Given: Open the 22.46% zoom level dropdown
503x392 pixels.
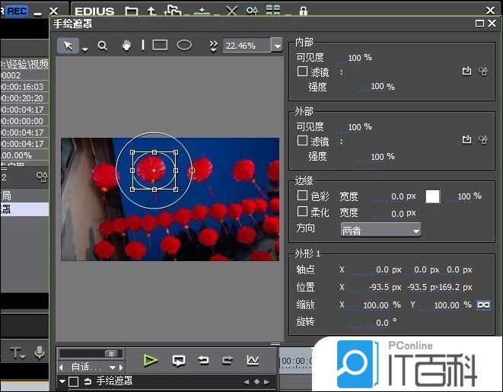Looking at the screenshot, I should (275, 46).
